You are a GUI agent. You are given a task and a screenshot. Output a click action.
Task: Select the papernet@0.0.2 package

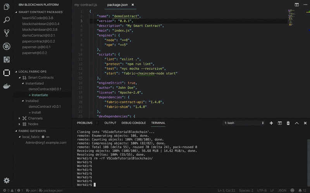point(34,53)
